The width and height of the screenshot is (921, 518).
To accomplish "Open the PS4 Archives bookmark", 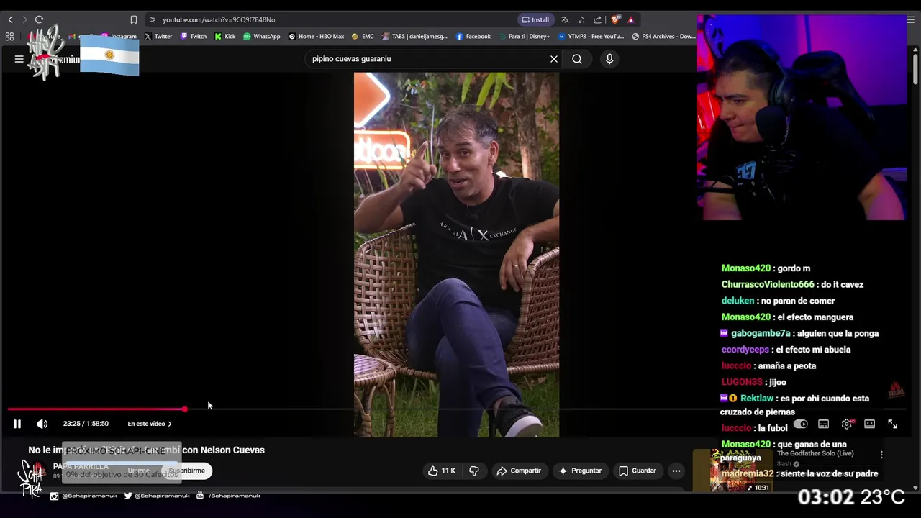I will pyautogui.click(x=663, y=36).
